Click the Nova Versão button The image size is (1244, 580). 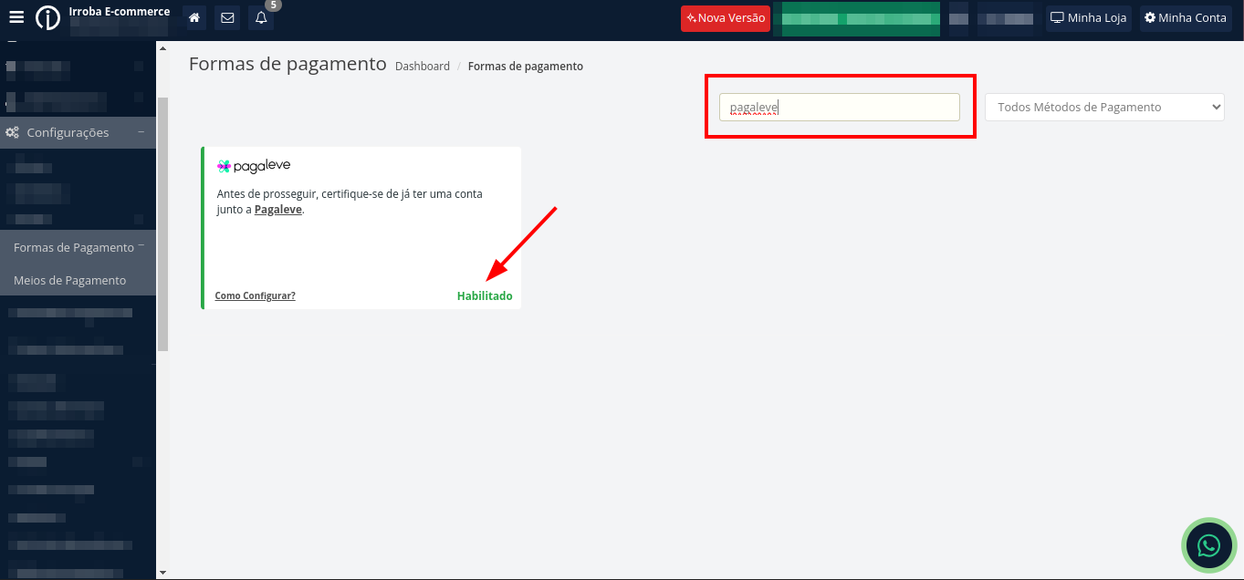[726, 18]
